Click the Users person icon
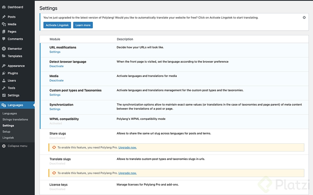 point(4,80)
